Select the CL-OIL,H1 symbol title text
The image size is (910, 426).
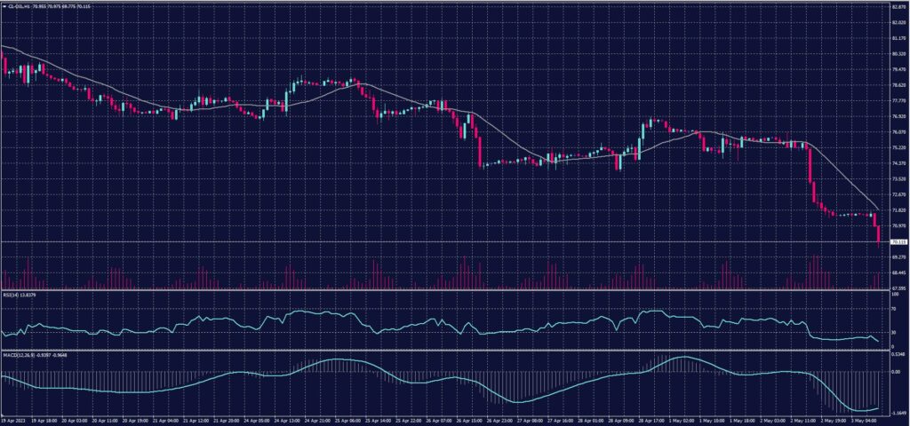[19, 7]
